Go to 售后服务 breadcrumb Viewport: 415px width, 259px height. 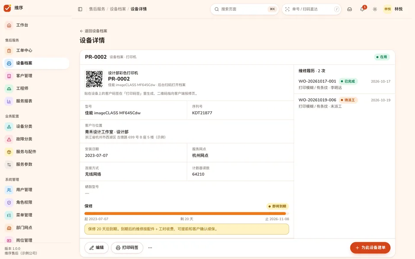(x=97, y=9)
